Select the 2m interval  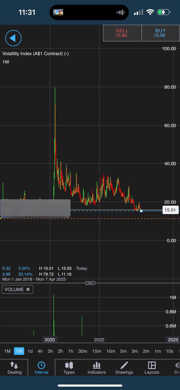146,351
